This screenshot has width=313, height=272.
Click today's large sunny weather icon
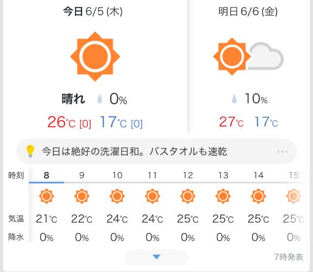95,56
